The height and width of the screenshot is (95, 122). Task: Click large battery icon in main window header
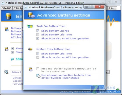tap(8, 16)
